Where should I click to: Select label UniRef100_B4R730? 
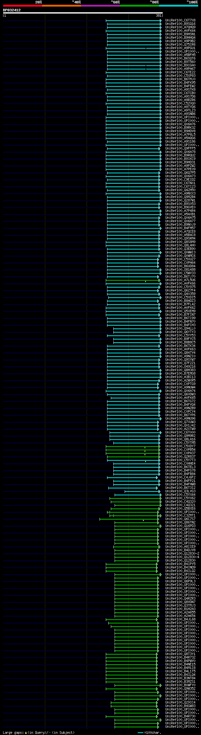[x=180, y=716]
